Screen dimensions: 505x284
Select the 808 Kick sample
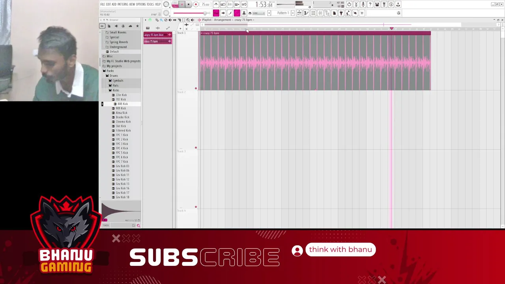[122, 104]
